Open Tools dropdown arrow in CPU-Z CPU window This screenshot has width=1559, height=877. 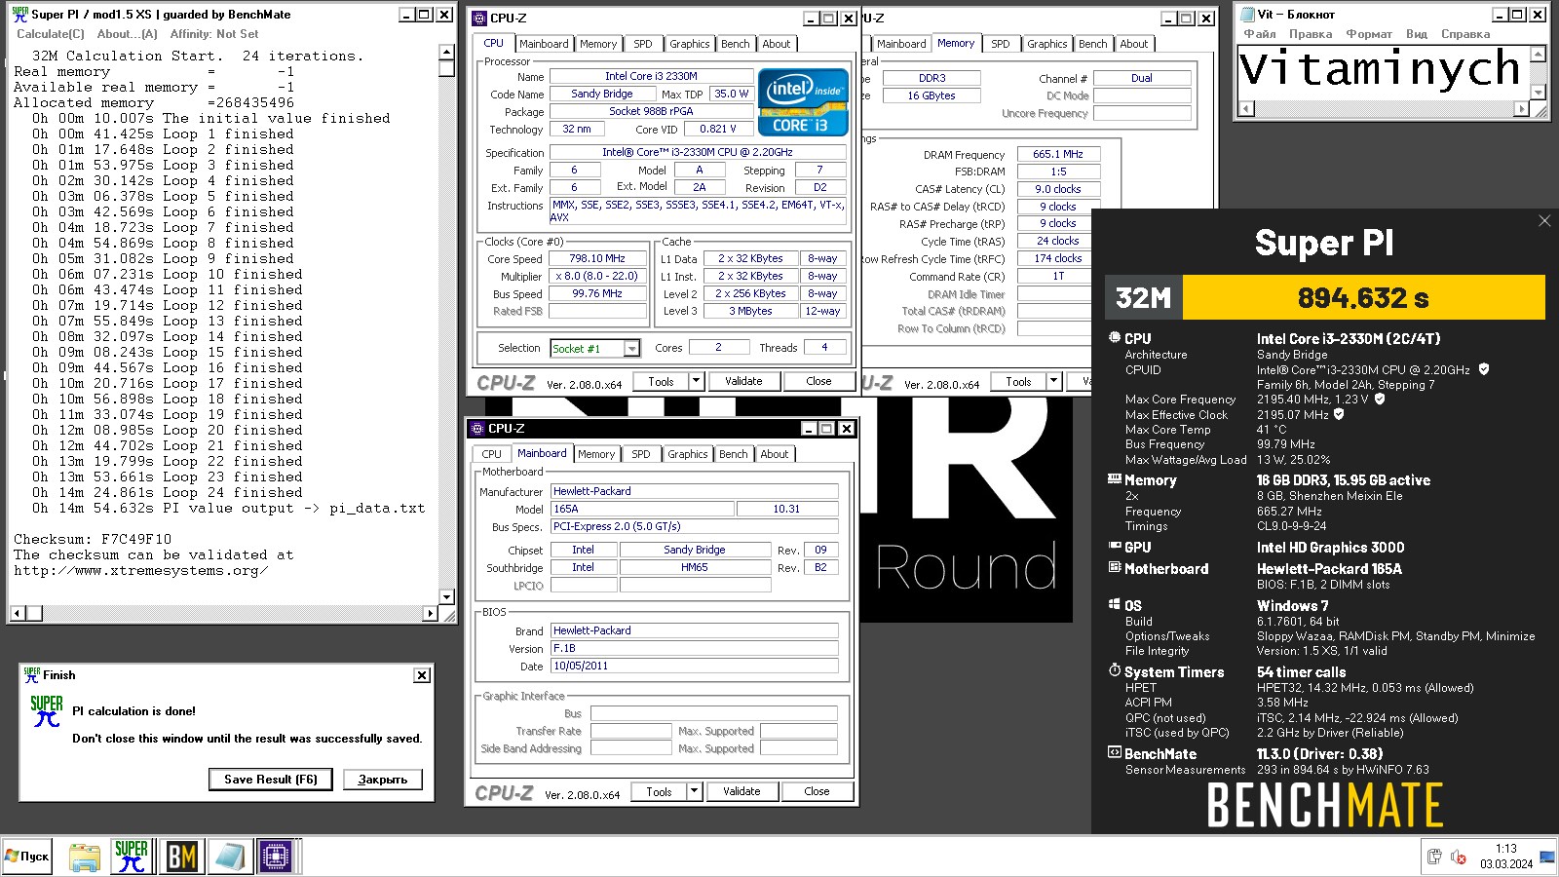[696, 381]
